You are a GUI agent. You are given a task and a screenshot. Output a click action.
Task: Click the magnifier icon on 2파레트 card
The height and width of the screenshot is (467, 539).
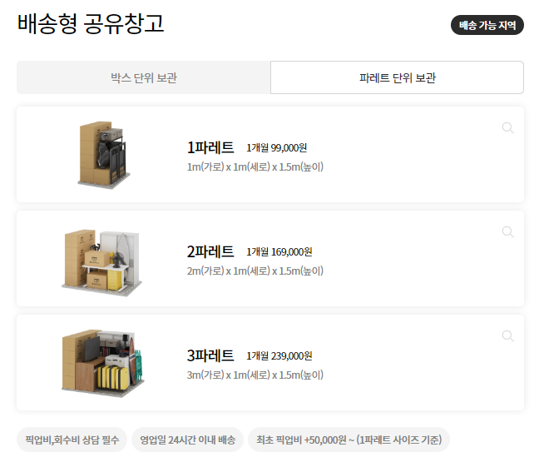point(507,232)
